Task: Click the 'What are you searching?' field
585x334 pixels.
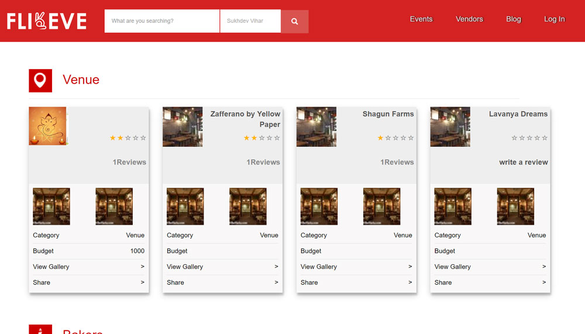Action: click(162, 21)
